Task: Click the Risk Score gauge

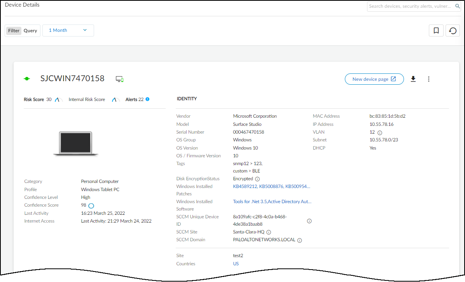Action: point(58,100)
